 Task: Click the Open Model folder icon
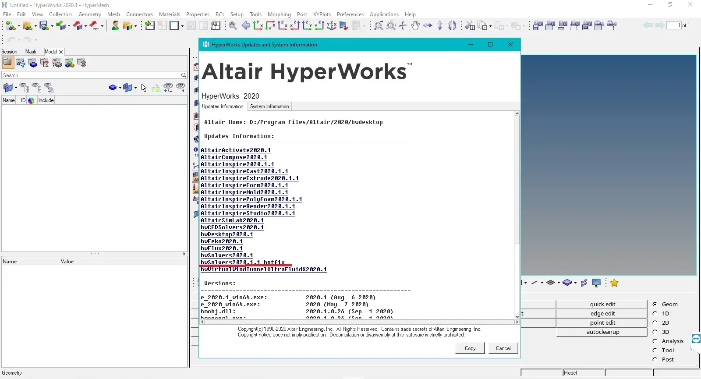pos(27,26)
